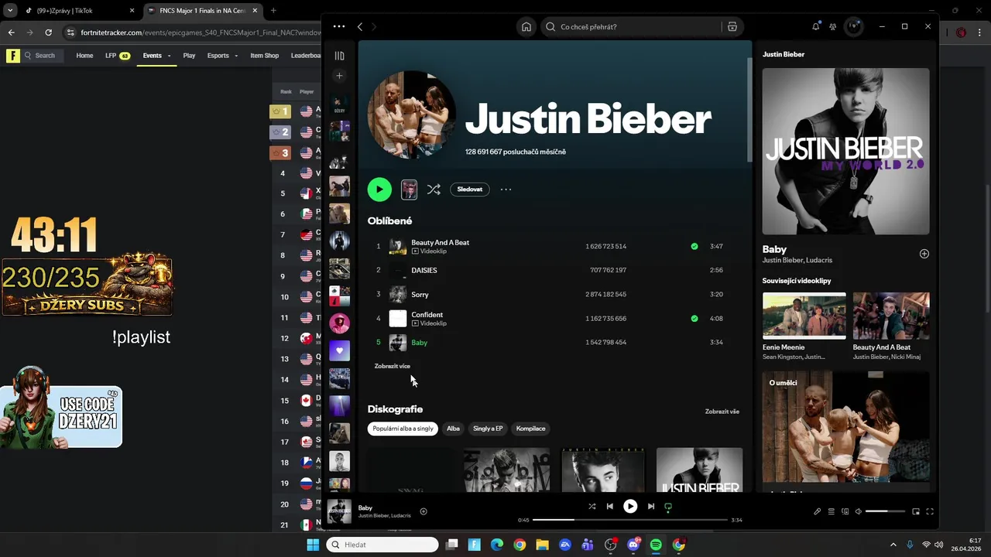Expand popular songs with Zobrazit více
This screenshot has height=557, width=991.
tap(393, 366)
